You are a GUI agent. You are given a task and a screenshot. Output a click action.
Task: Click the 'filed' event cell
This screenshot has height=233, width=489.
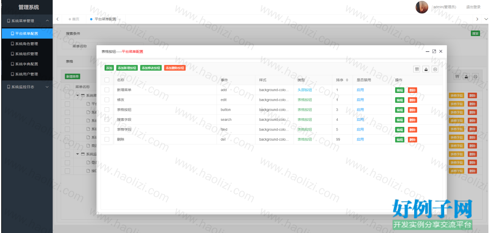click(224, 129)
